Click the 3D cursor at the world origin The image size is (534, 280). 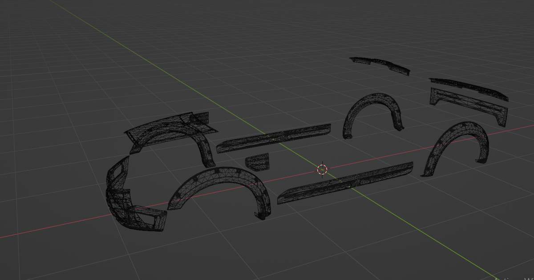click(x=322, y=169)
